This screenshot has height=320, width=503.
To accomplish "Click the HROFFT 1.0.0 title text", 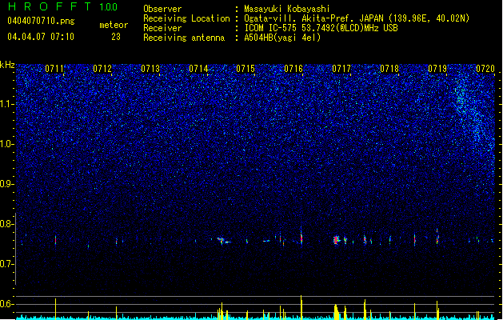I will click(x=62, y=6).
